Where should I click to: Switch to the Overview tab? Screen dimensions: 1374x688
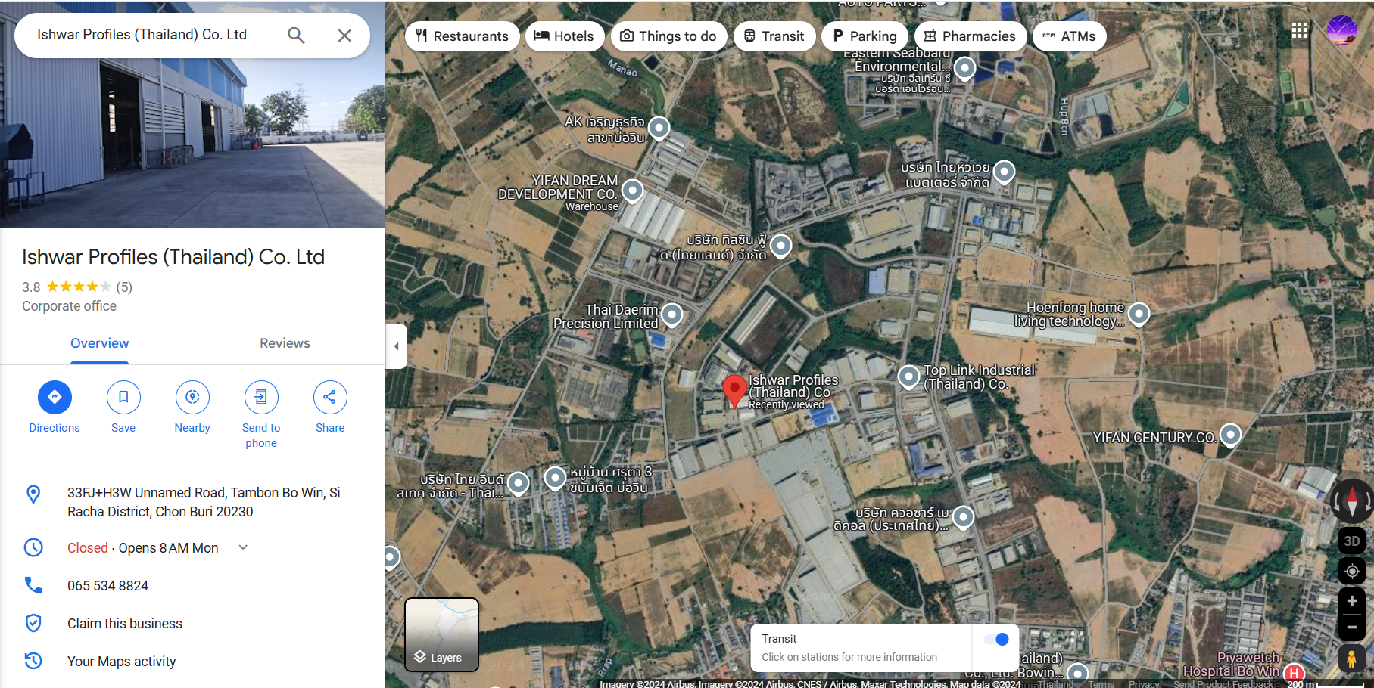pyautogui.click(x=100, y=343)
